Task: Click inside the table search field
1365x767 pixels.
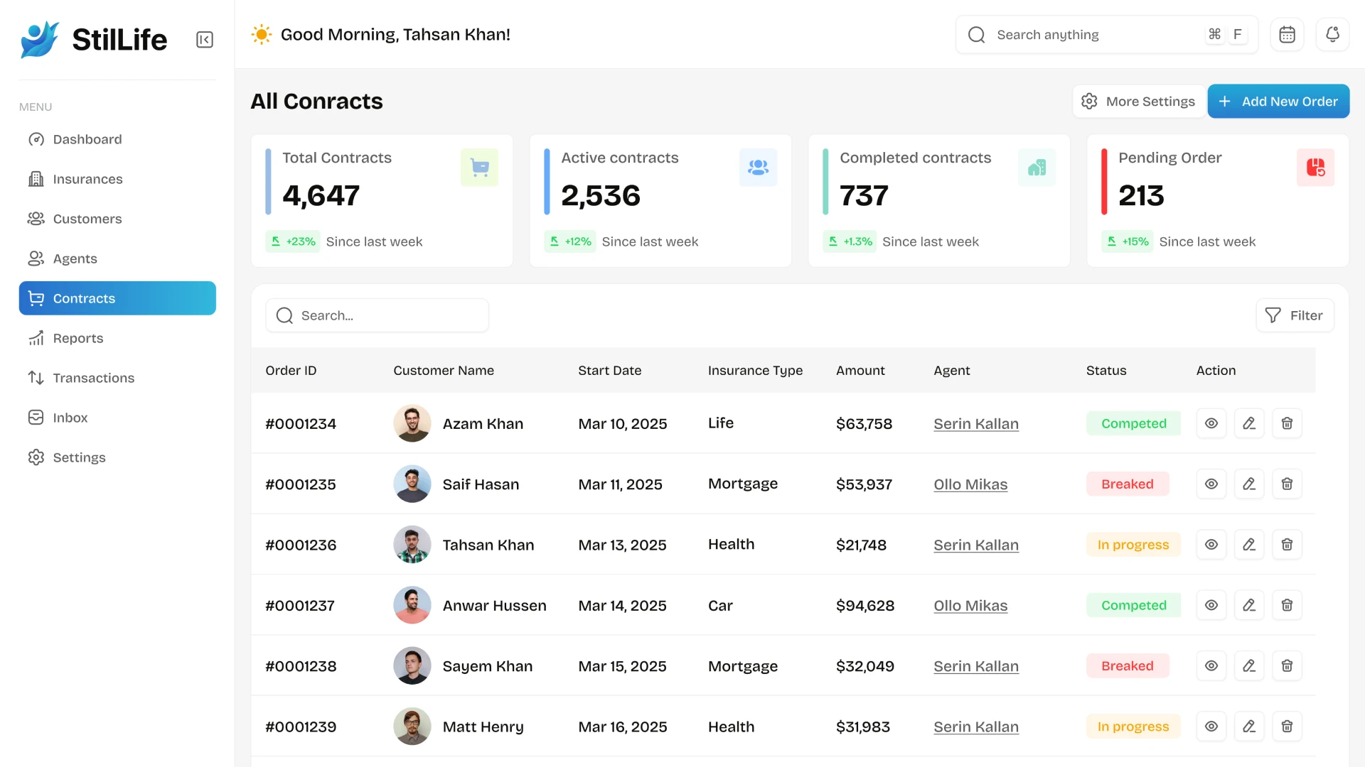Action: (x=377, y=315)
